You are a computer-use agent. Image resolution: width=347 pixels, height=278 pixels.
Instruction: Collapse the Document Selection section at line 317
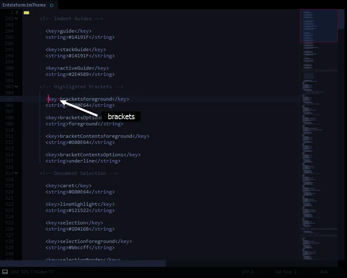(17, 173)
